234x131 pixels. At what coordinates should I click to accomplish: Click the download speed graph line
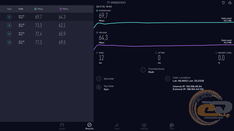(x=164, y=23)
